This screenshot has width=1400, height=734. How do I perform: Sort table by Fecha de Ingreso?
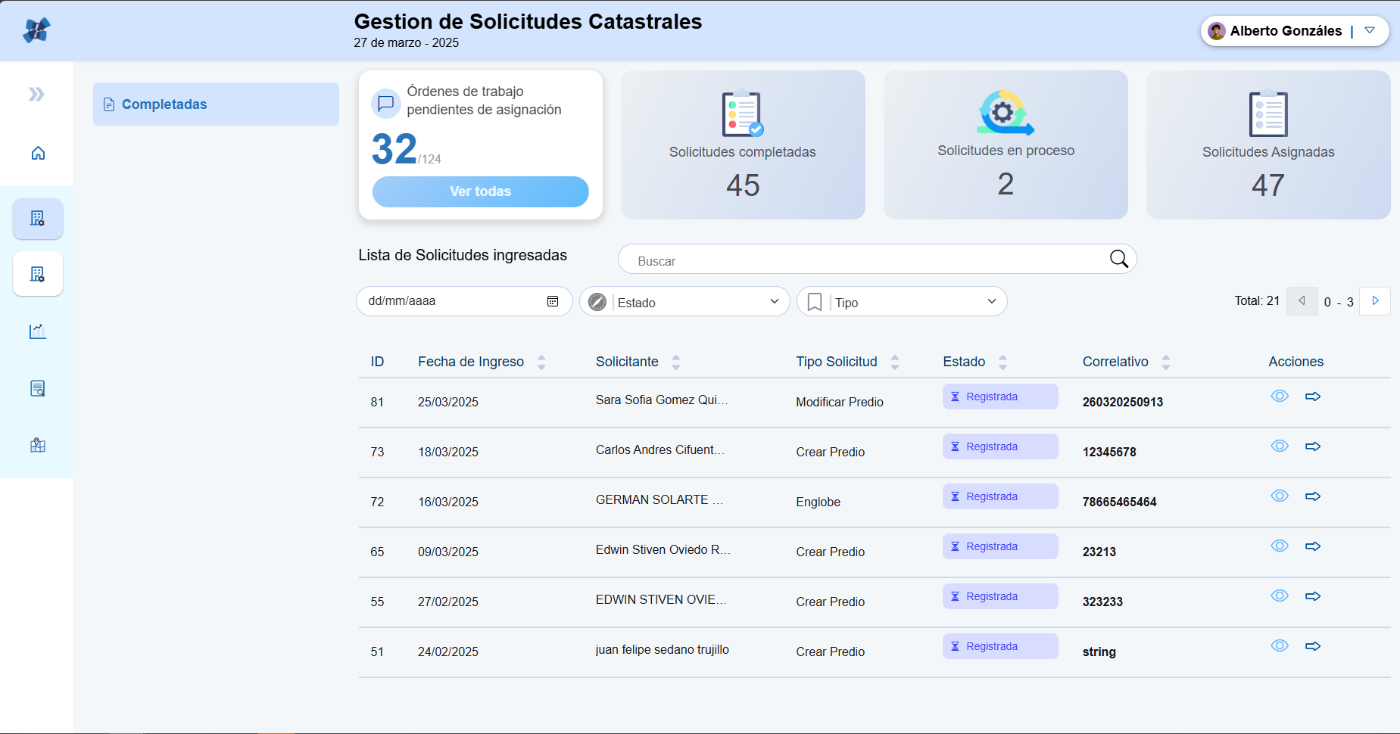point(541,362)
